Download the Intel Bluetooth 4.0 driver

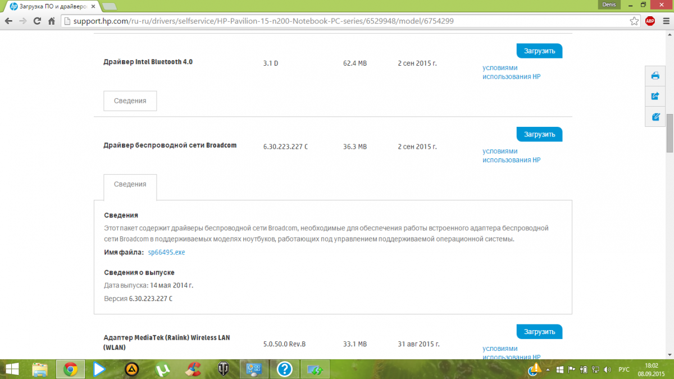pyautogui.click(x=539, y=51)
